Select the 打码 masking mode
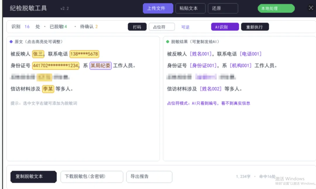Screen dimensions: 316x189 (x=137, y=27)
